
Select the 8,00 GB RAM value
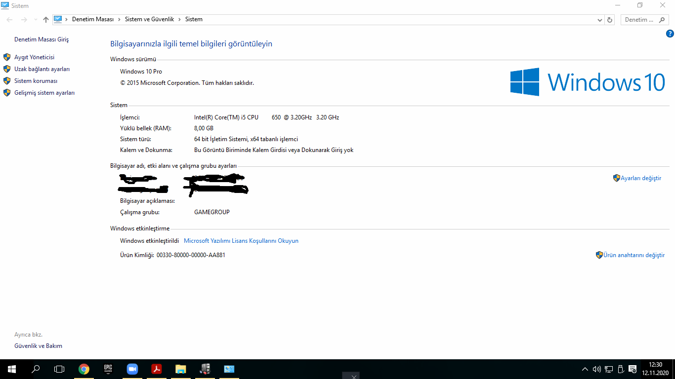click(x=204, y=128)
